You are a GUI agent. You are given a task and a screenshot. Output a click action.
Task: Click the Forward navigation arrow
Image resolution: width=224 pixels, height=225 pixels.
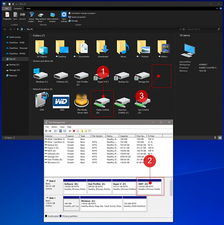tap(10, 29)
